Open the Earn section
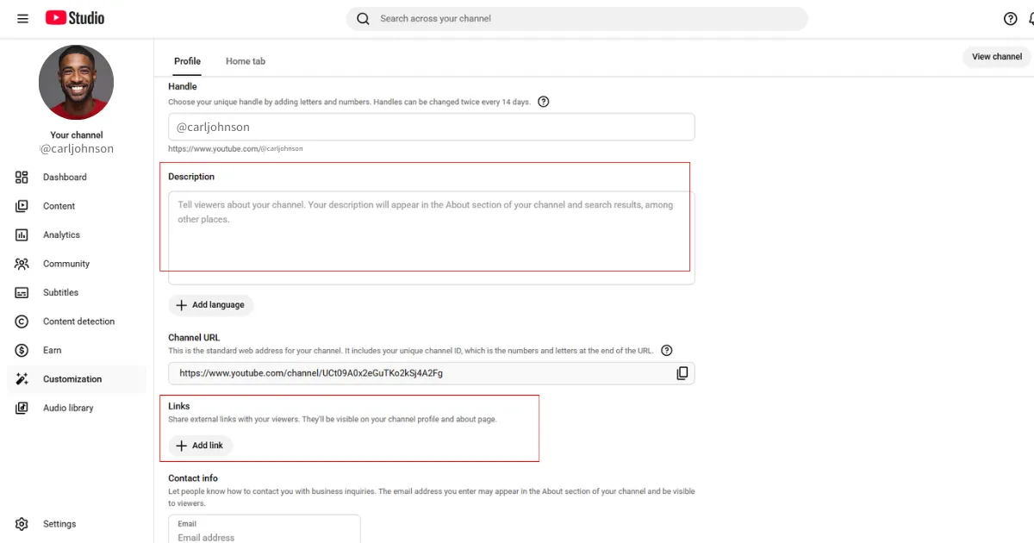Viewport: 1034px width, 543px height. pyautogui.click(x=52, y=351)
